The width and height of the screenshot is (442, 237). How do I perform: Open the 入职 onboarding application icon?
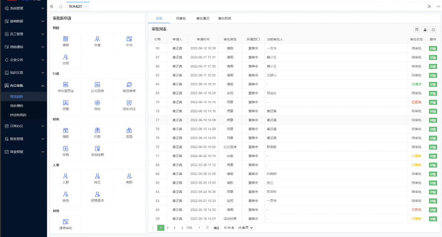66,176
